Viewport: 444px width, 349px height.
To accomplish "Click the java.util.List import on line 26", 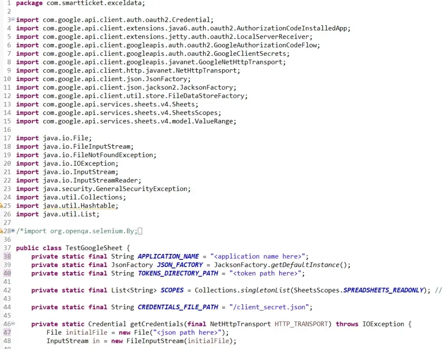I will 69,214.
